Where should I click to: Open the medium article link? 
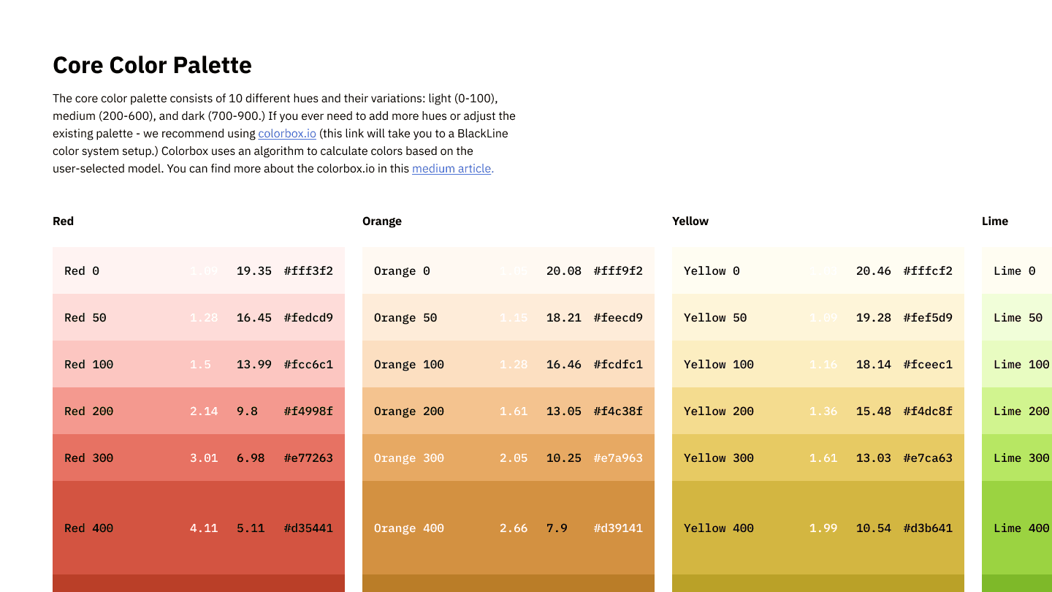[453, 169]
